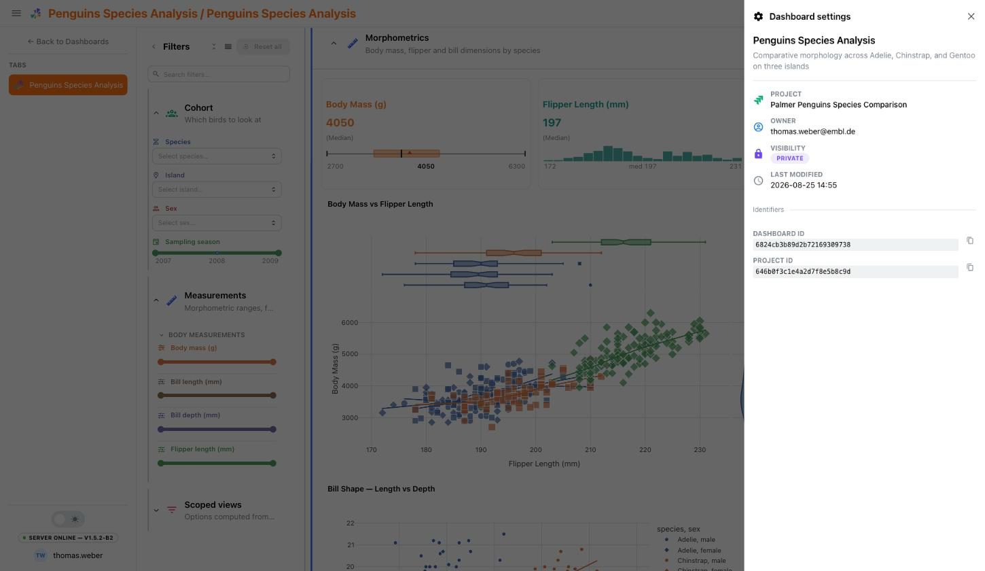
Task: Click the list view icon beside Filters
Action: coord(228,47)
